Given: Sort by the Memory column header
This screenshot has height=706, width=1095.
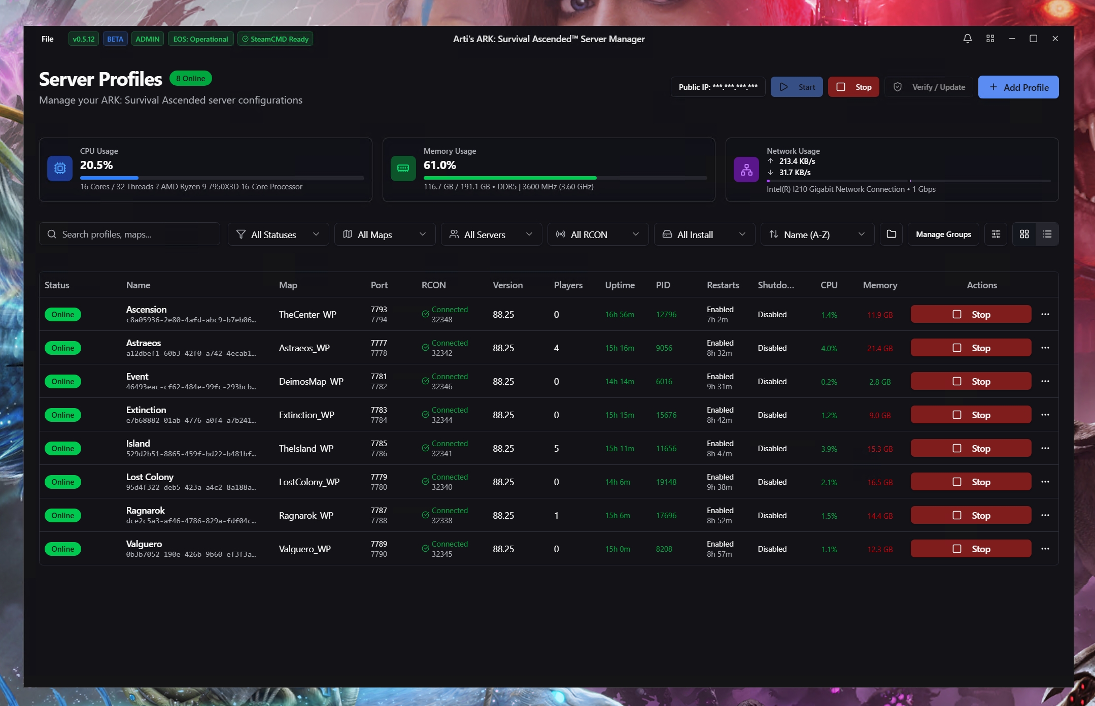Looking at the screenshot, I should [x=880, y=285].
